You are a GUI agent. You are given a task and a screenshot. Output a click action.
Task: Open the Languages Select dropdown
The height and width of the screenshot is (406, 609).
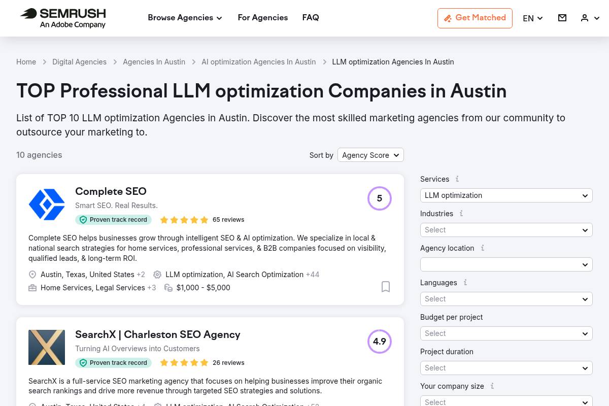click(506, 299)
